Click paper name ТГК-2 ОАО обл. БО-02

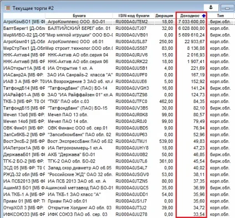71,161
